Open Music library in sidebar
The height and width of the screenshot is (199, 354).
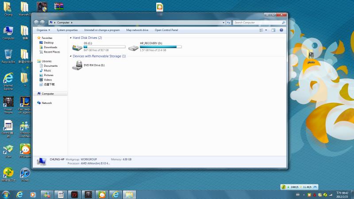click(x=47, y=70)
